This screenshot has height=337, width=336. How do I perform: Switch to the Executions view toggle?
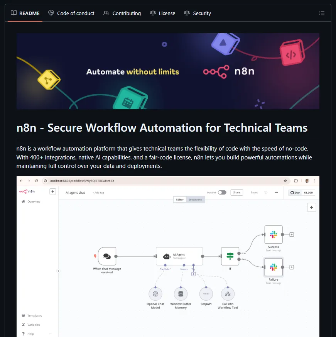point(195,200)
